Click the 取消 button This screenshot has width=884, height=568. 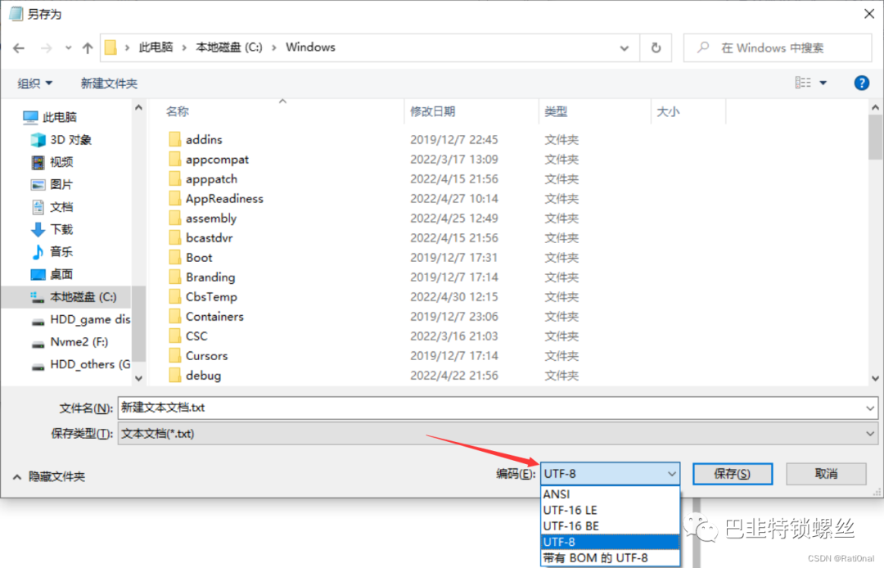click(x=826, y=474)
